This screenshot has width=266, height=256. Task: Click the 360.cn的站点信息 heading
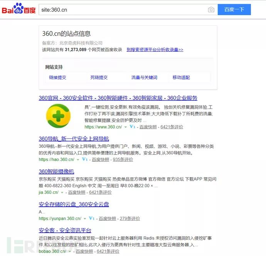66,33
